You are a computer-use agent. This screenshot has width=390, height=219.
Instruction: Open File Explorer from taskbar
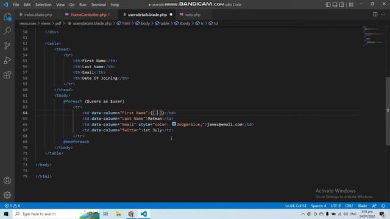(118, 214)
